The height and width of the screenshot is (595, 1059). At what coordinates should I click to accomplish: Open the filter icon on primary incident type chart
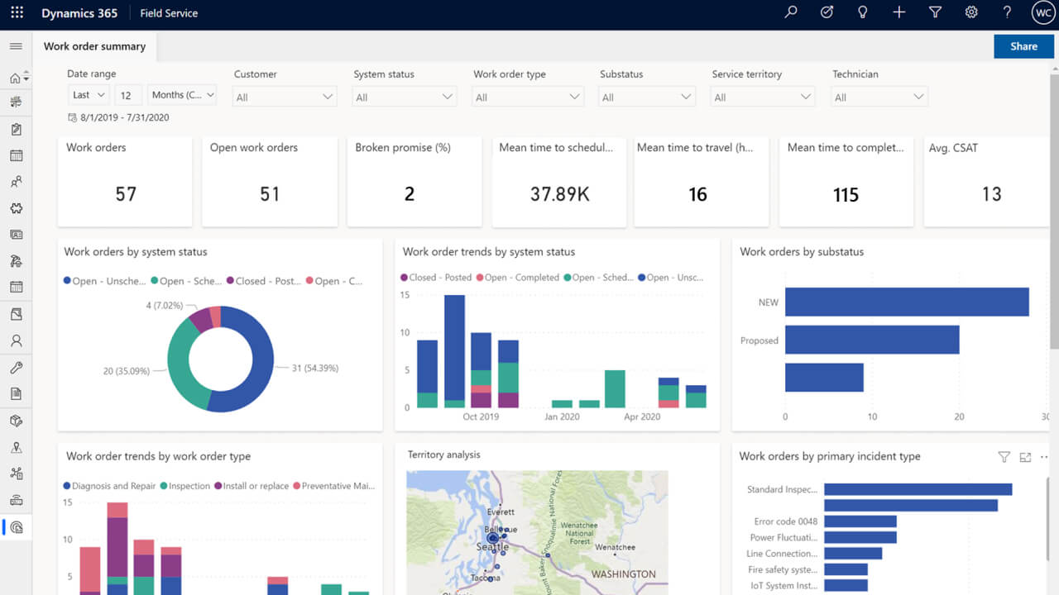click(1004, 455)
